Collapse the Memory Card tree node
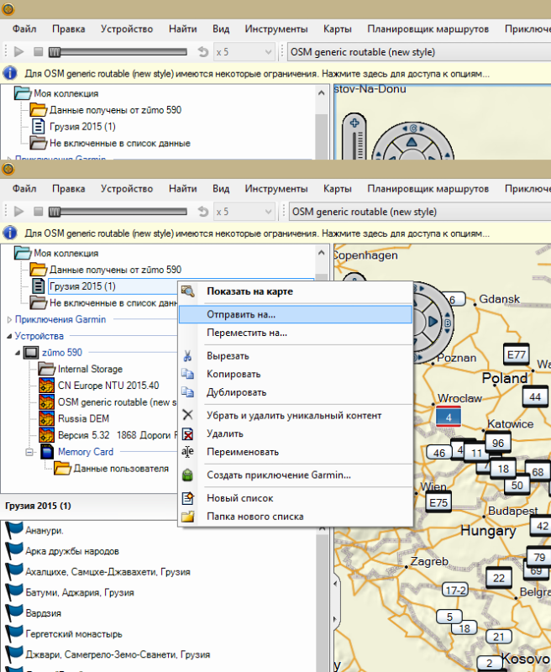Image resolution: width=551 pixels, height=672 pixels. point(29,452)
